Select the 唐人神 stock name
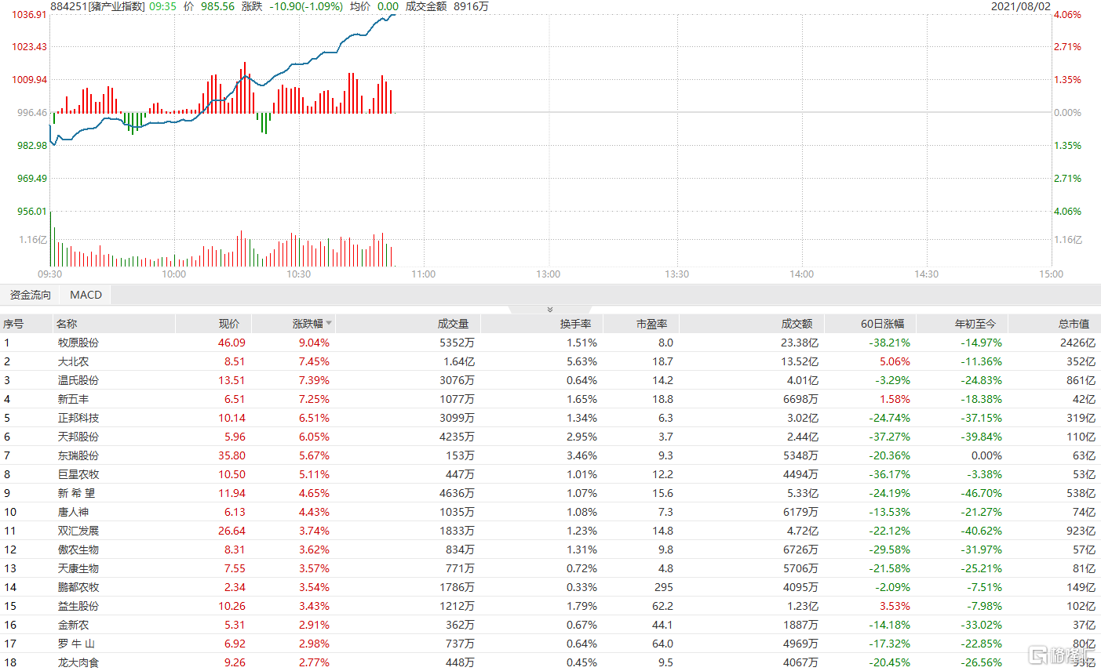Image resolution: width=1101 pixels, height=671 pixels. pos(73,512)
